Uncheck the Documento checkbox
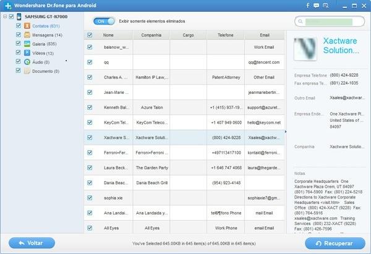Viewport: 371px width, 254px height. (x=19, y=70)
